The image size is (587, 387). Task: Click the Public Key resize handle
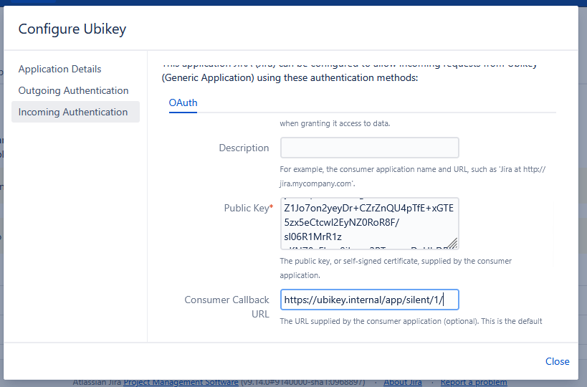point(452,244)
